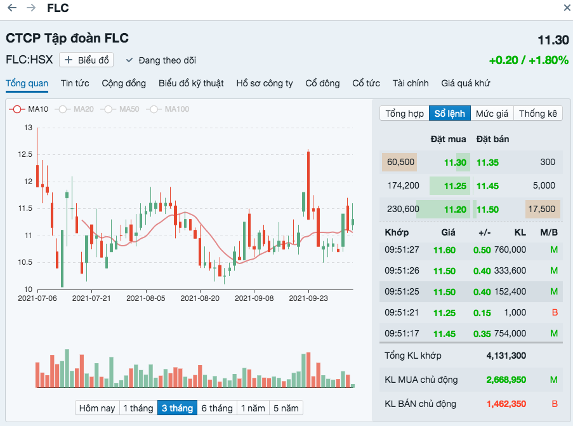The height and width of the screenshot is (426, 573).
Task: Click the 230,600 bid volume cell
Action: coord(403,209)
